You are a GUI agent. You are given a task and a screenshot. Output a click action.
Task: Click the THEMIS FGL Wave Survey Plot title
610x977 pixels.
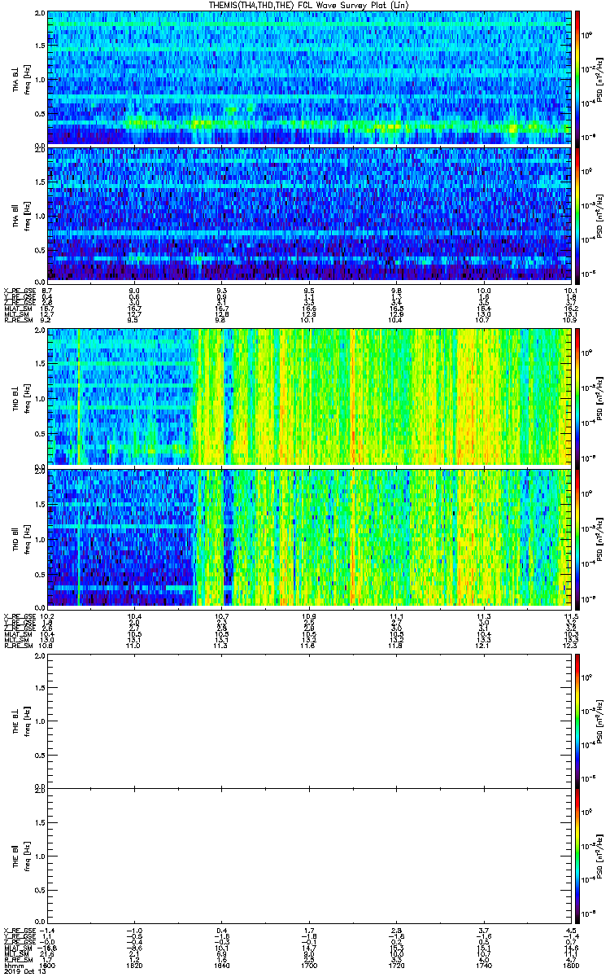pos(309,5)
